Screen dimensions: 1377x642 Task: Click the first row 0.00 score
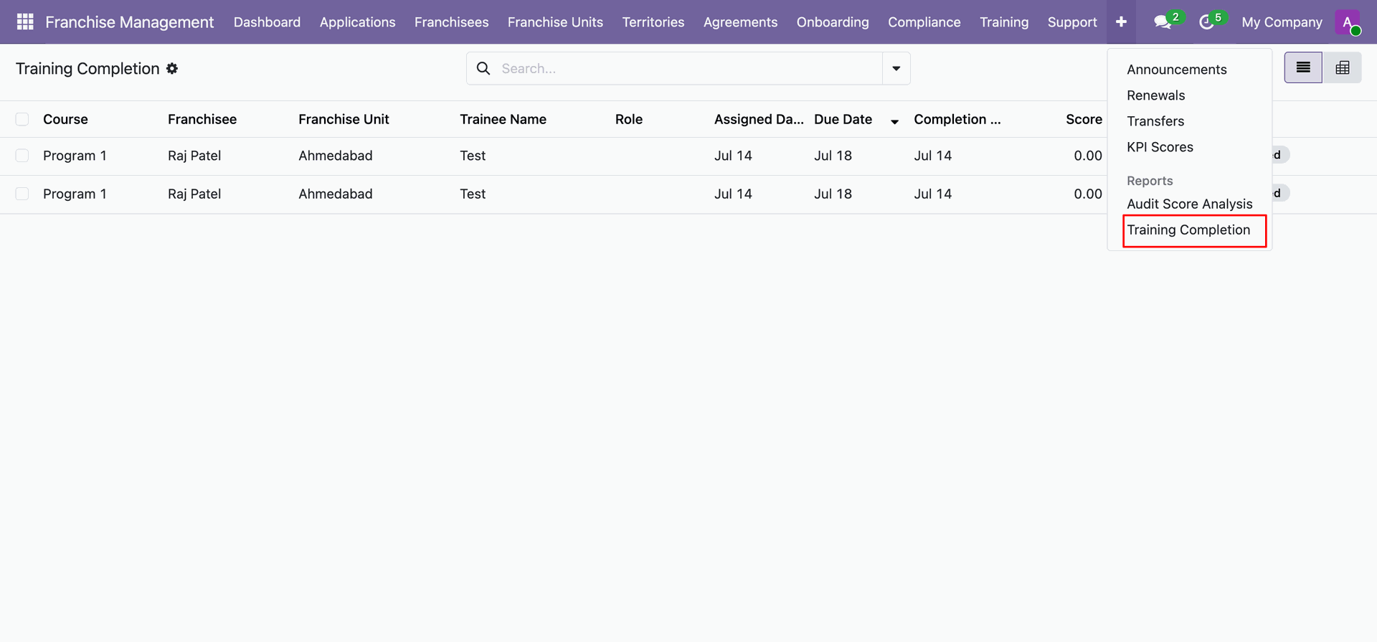1088,156
